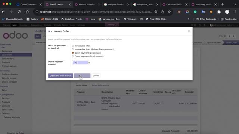The image size is (239, 134).
Task: Open Reading List
Action: pyautogui.click(x=229, y=19)
